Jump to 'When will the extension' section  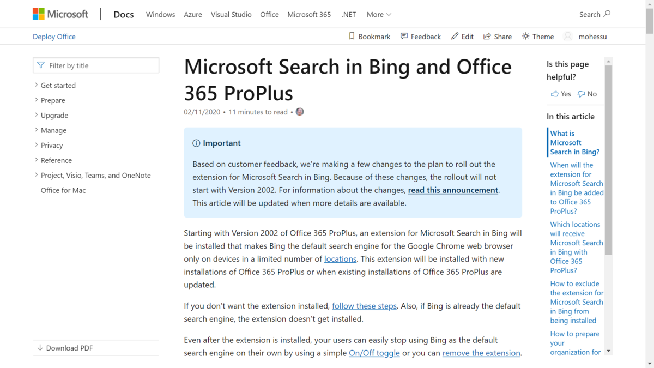pos(577,188)
